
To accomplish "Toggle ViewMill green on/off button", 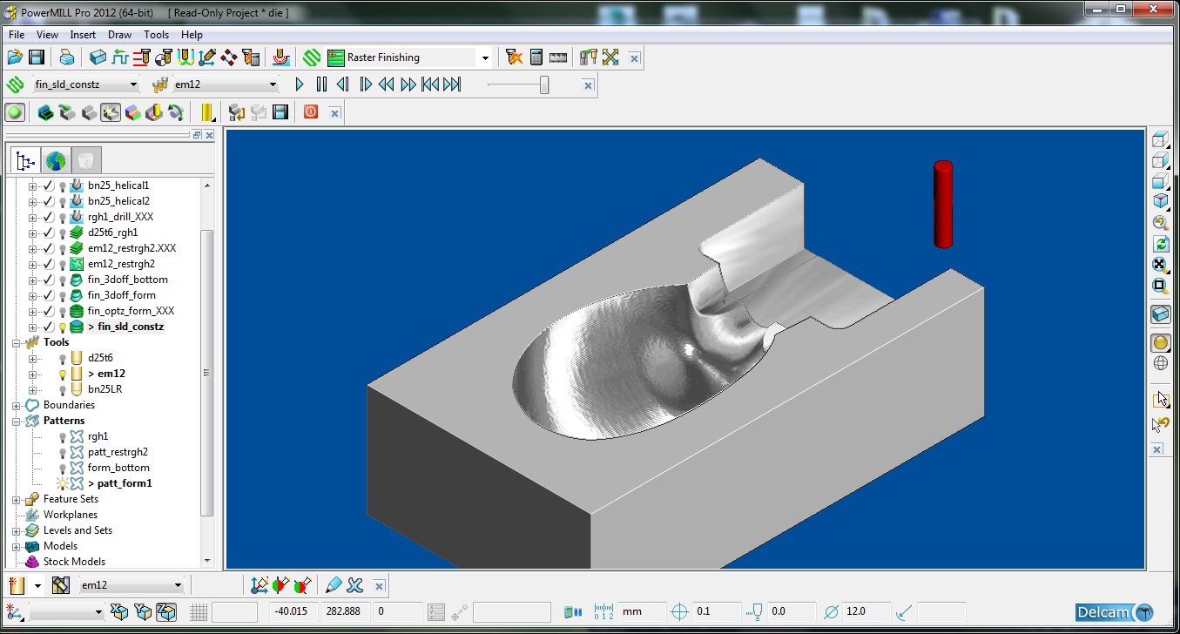I will (x=15, y=112).
